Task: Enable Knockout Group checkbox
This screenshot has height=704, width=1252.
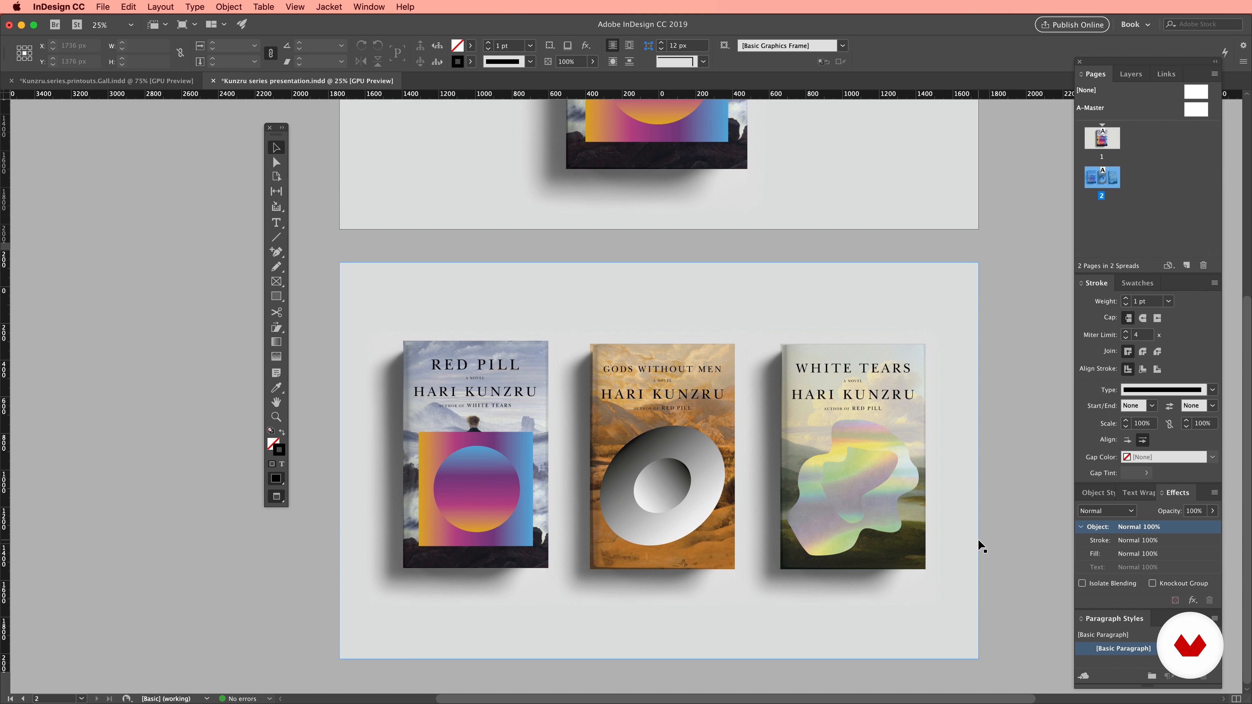Action: click(1152, 583)
